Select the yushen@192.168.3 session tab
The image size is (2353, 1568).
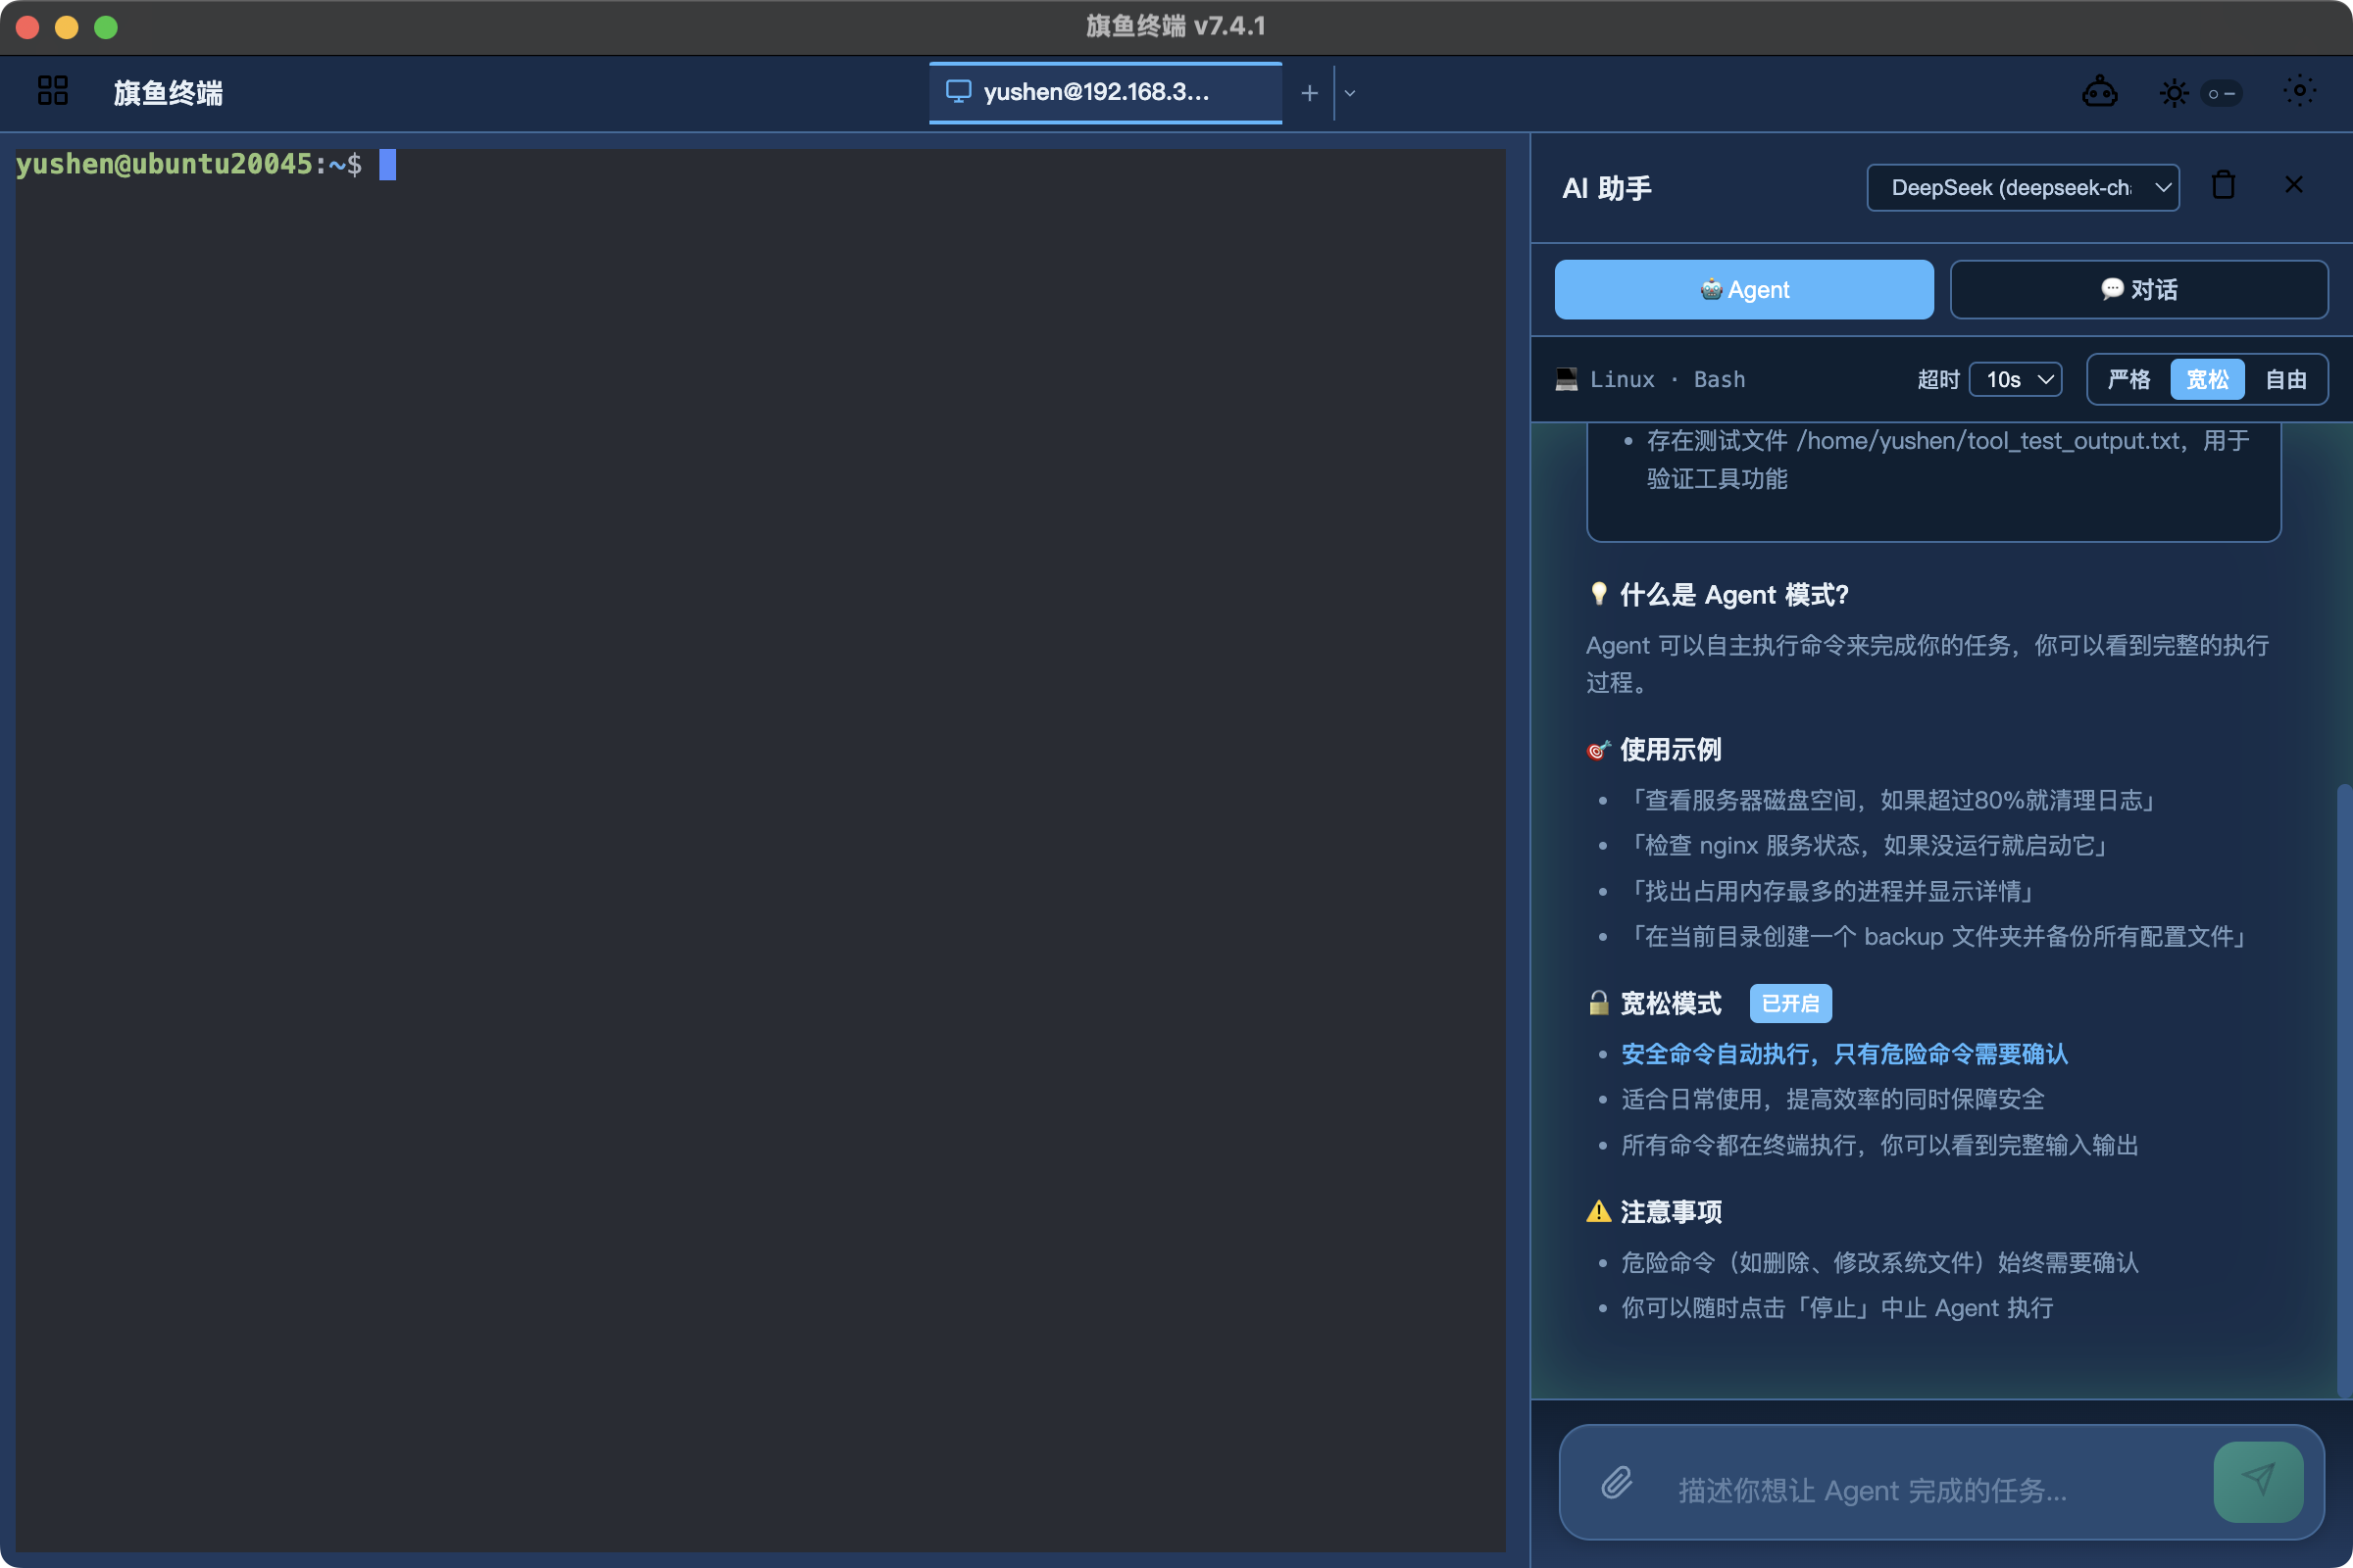[1105, 92]
